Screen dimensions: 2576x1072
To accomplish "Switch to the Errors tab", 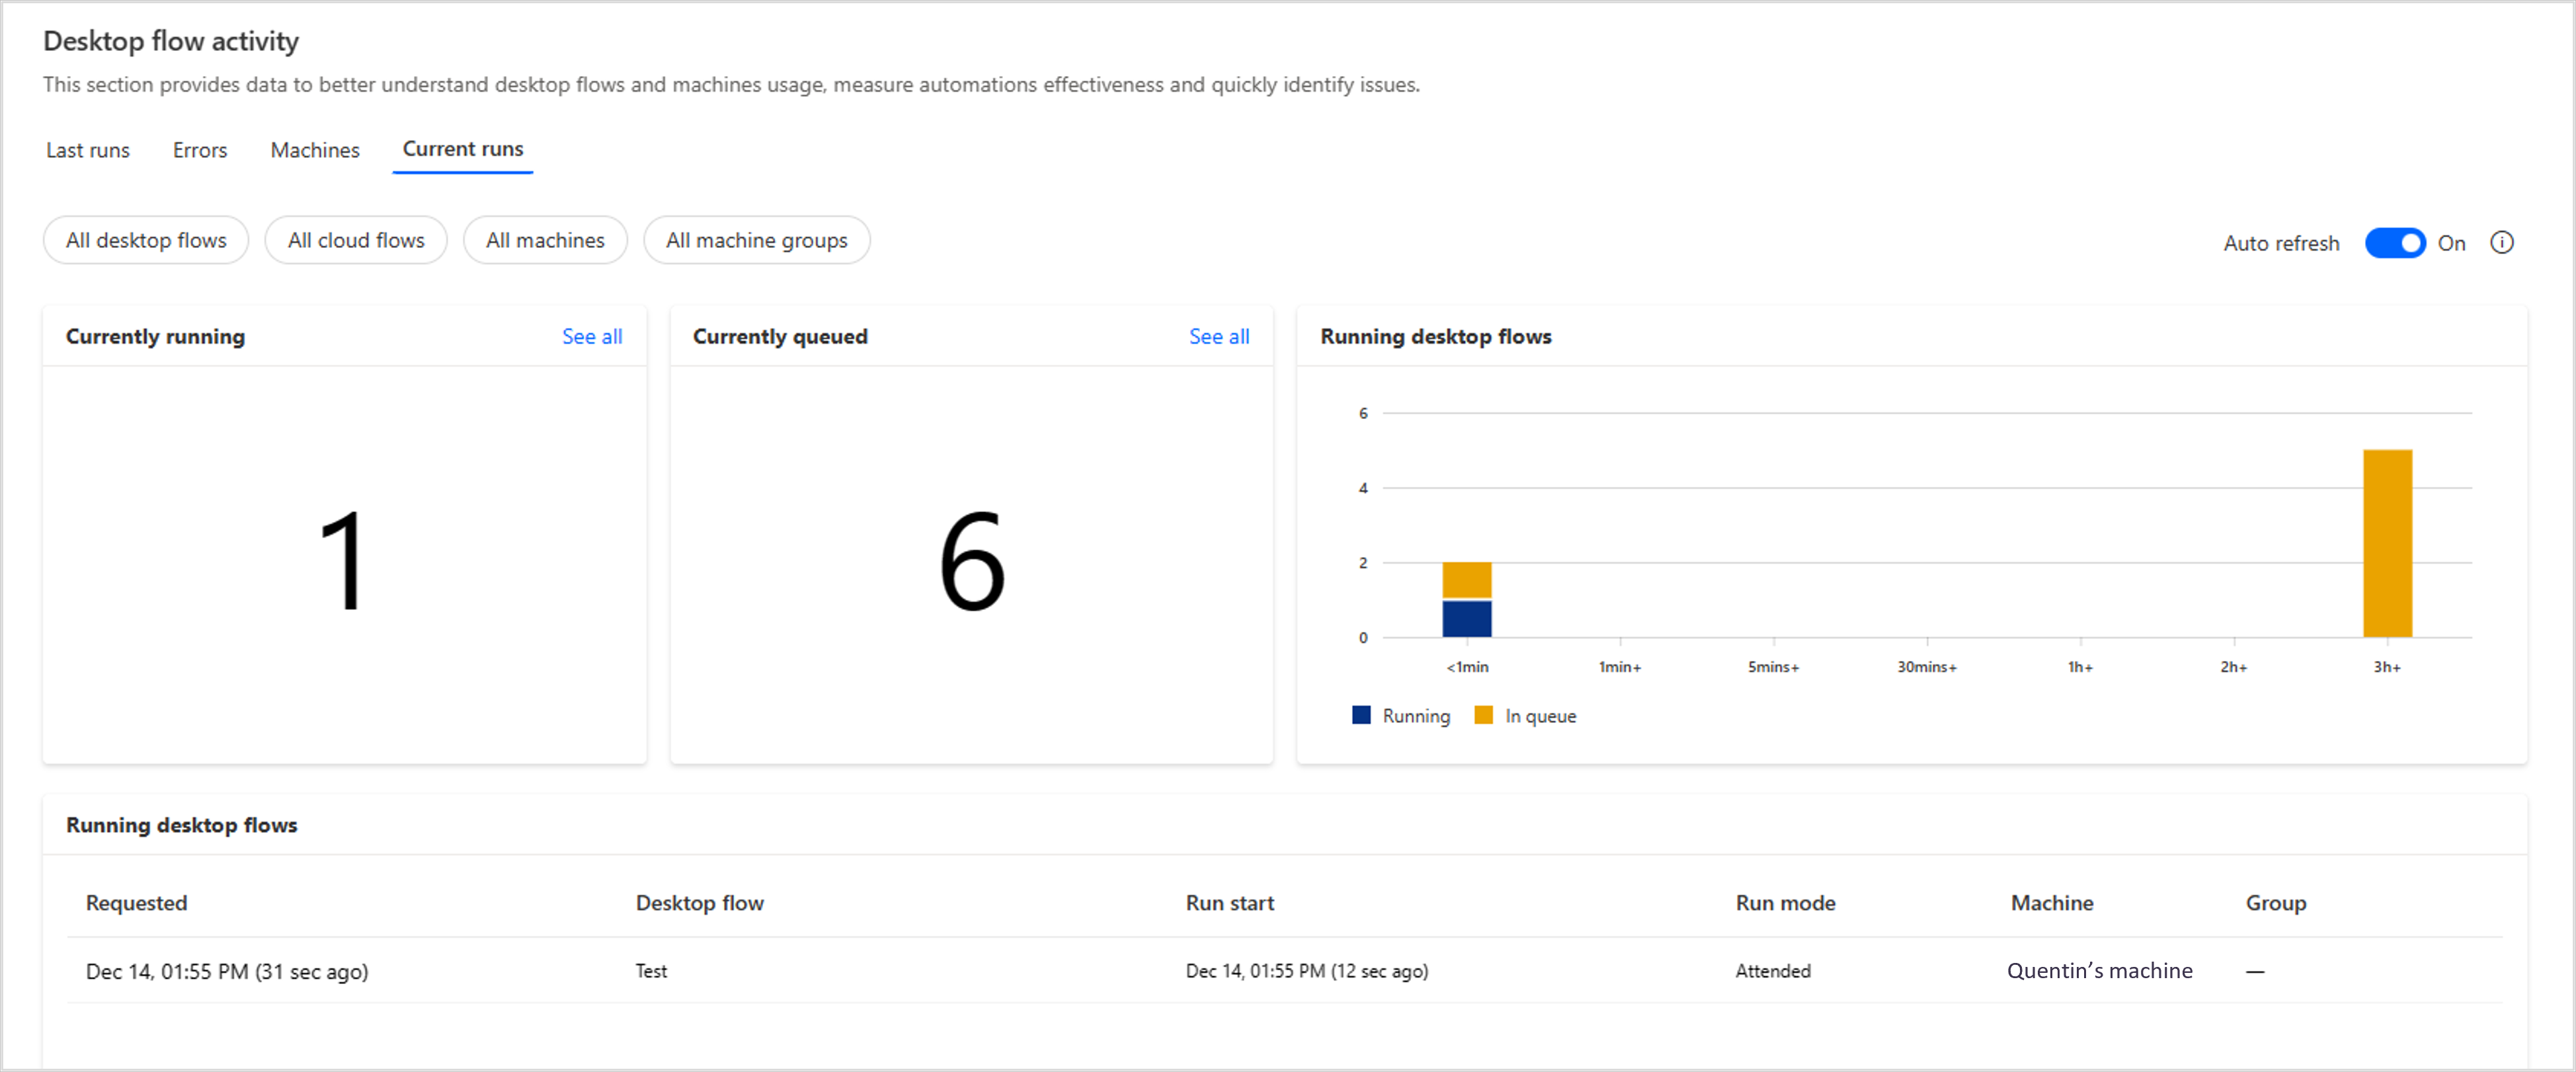I will [x=197, y=149].
